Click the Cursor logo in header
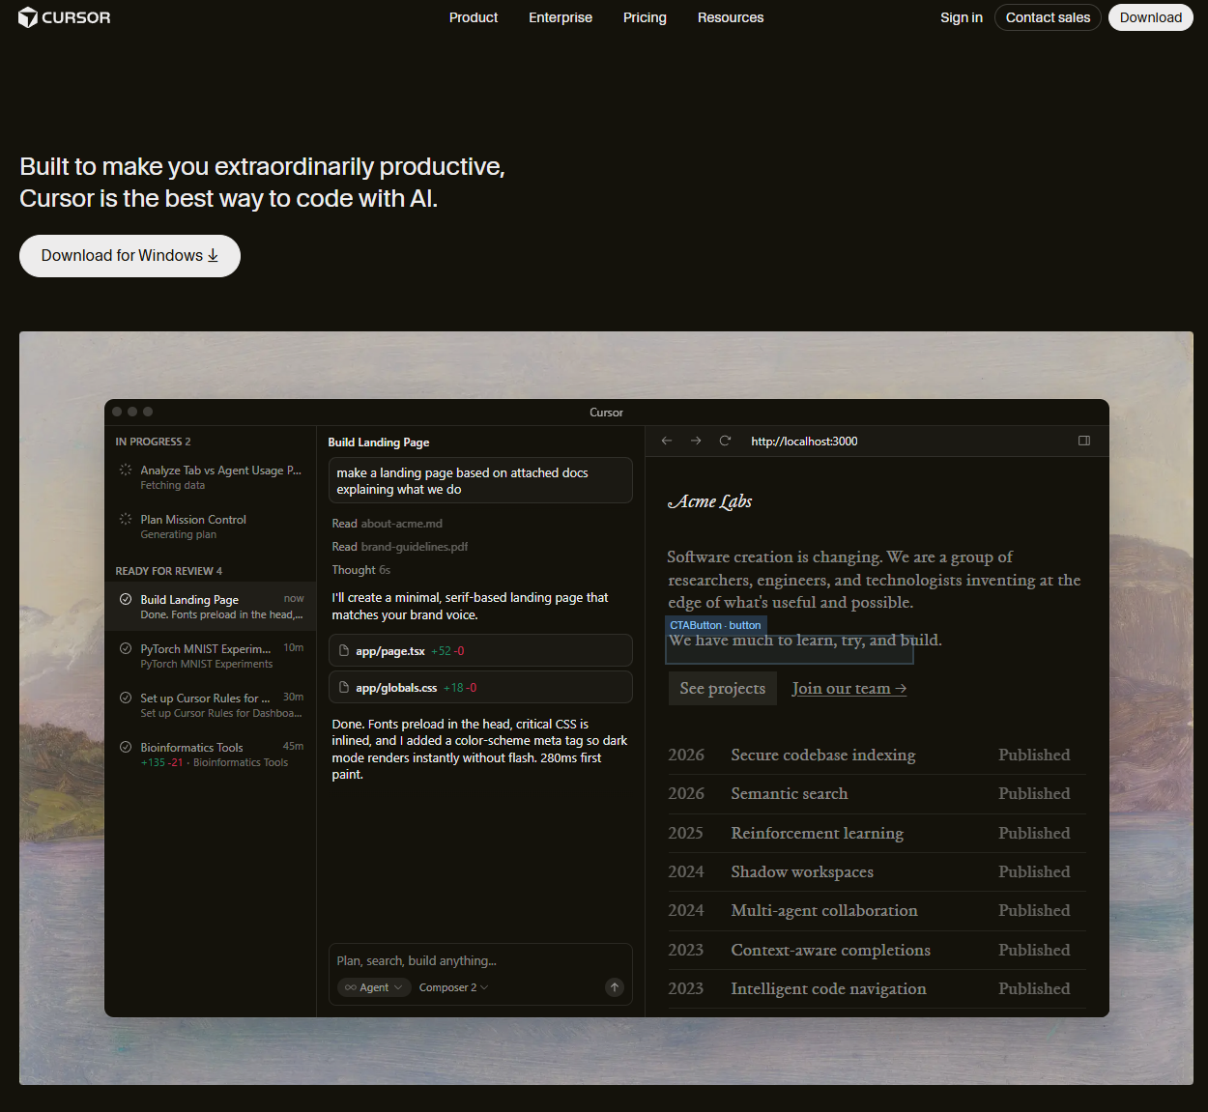This screenshot has width=1208, height=1112. coord(64,17)
